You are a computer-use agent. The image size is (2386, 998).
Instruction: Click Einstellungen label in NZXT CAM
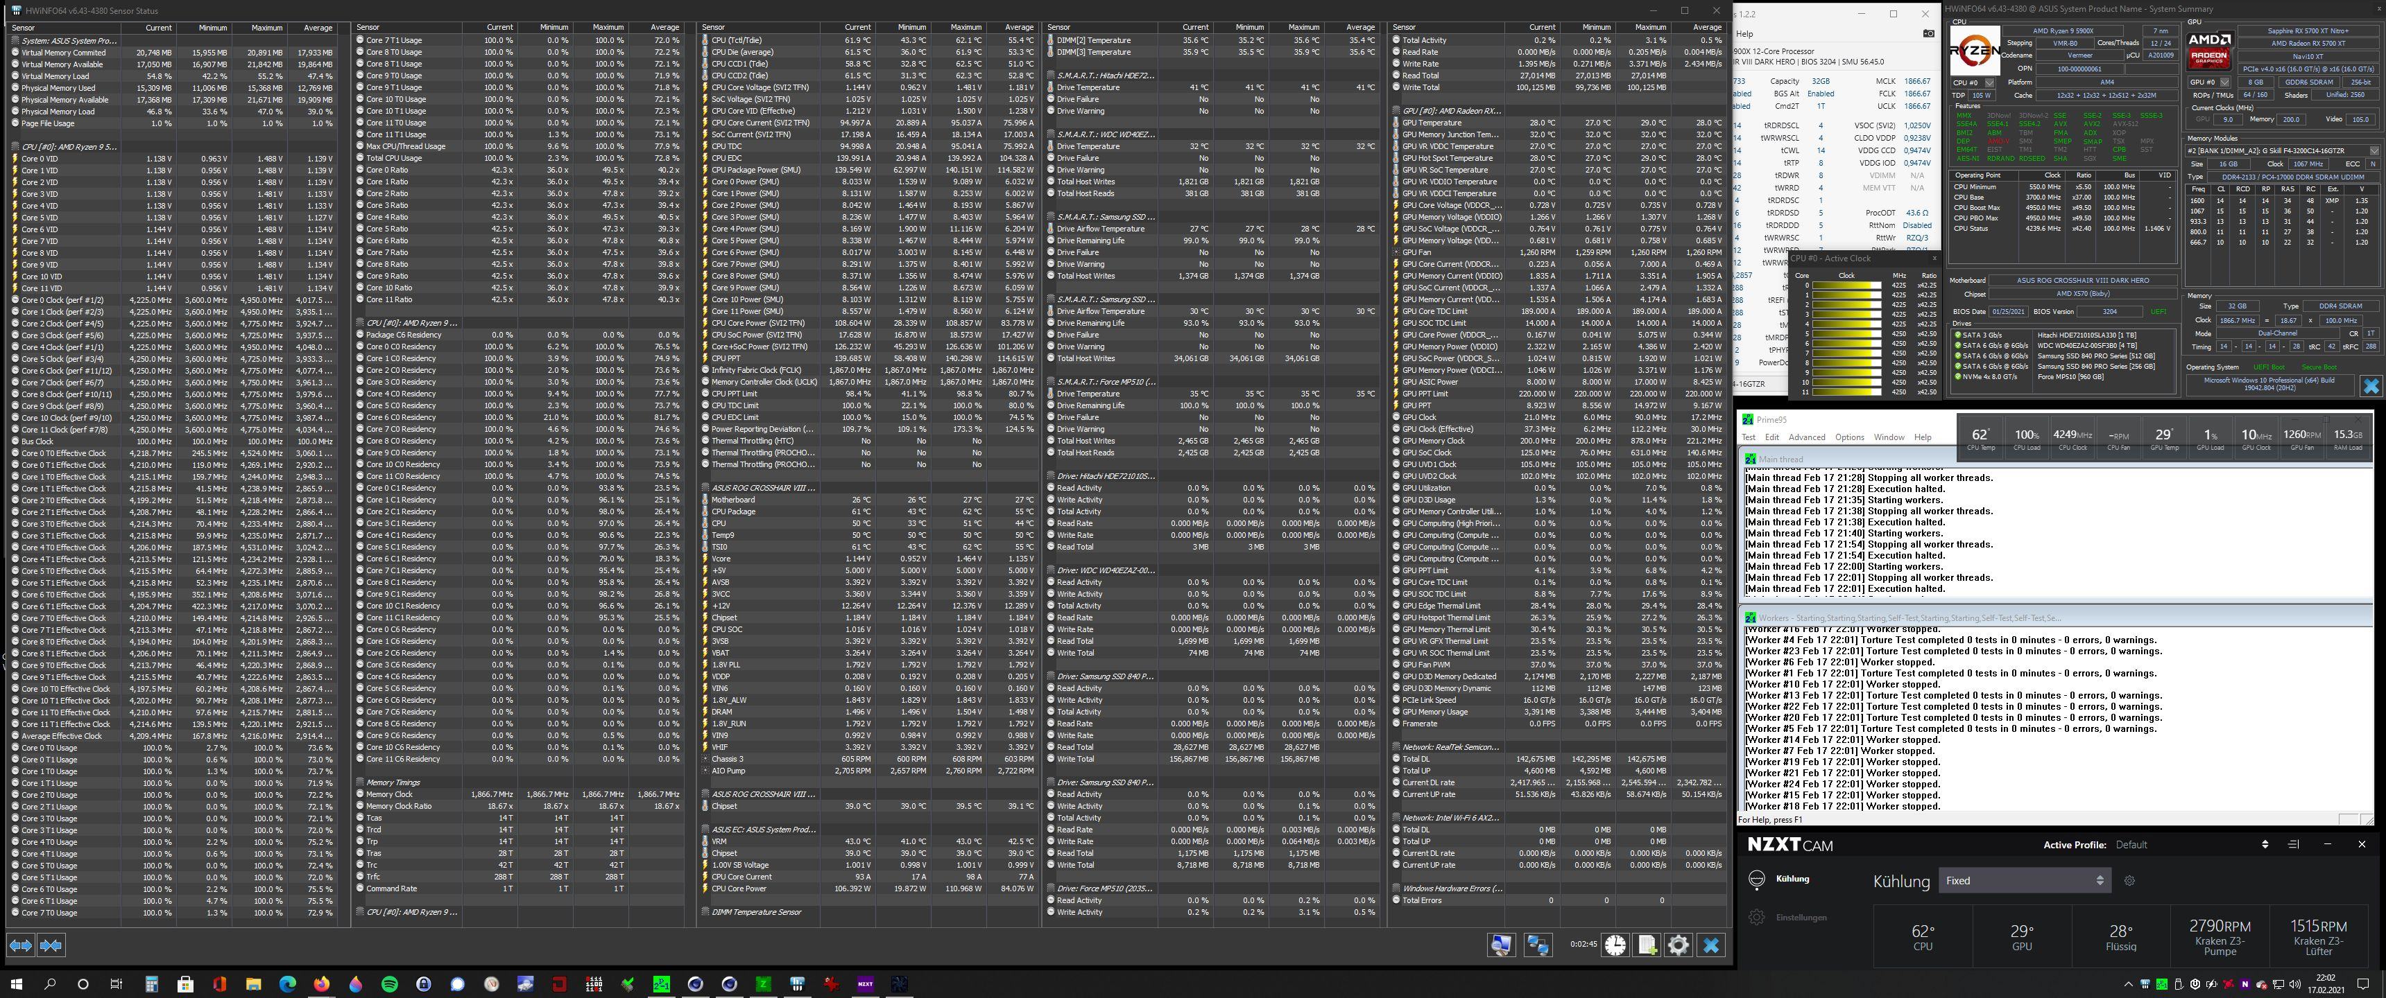[x=1801, y=918]
